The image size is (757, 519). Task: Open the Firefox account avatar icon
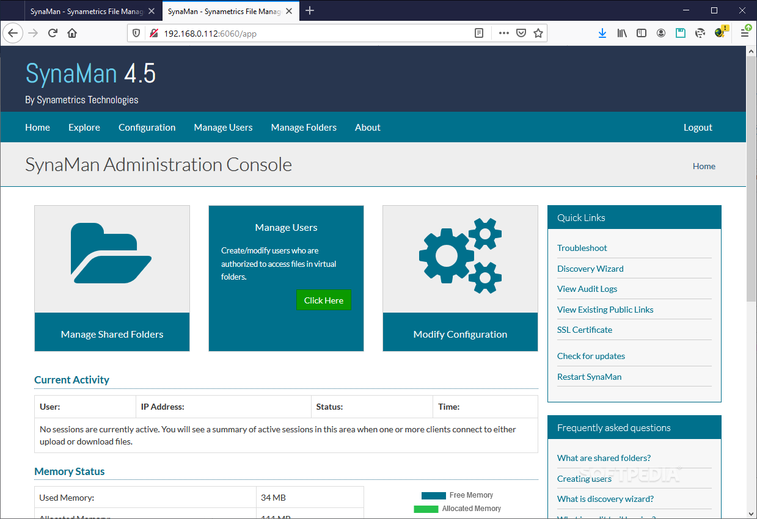tap(661, 33)
